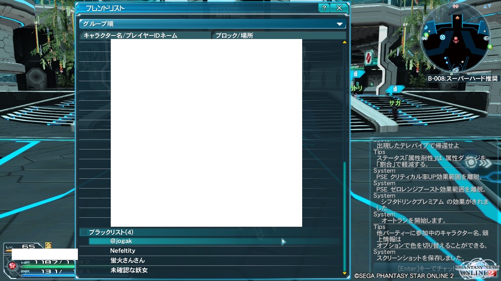This screenshot has width=501, height=281.
Task: Collapse the ブラックリスト(4) group
Action: pos(84,232)
